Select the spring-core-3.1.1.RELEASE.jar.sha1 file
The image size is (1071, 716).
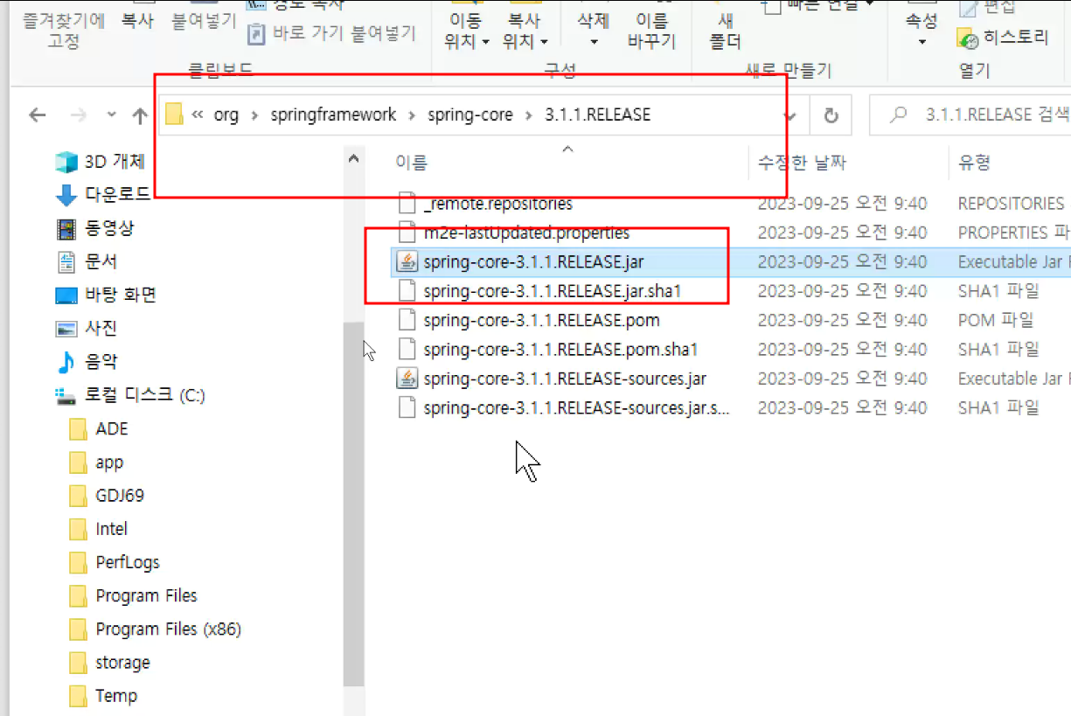[552, 291]
